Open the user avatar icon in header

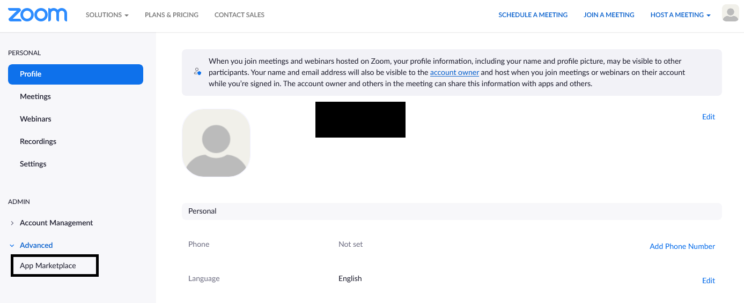(730, 13)
